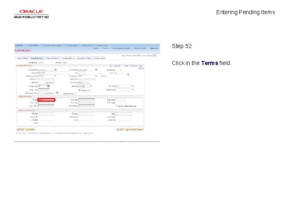This screenshot has width=290, height=218.
Task: Enable Always Allow Discount checkbox
Action: 117,106
